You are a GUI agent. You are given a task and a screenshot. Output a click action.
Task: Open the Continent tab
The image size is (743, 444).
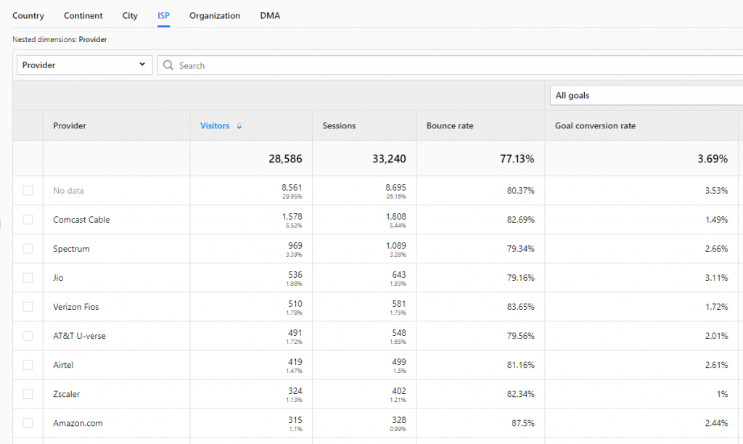[x=83, y=16]
